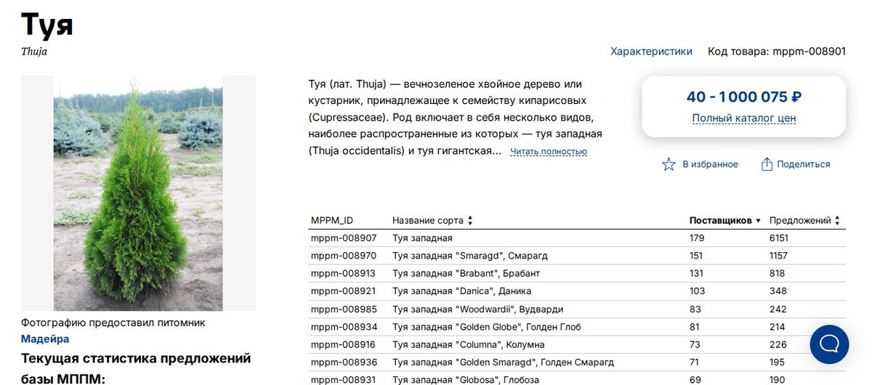Open the Характеристики link

[x=651, y=52]
